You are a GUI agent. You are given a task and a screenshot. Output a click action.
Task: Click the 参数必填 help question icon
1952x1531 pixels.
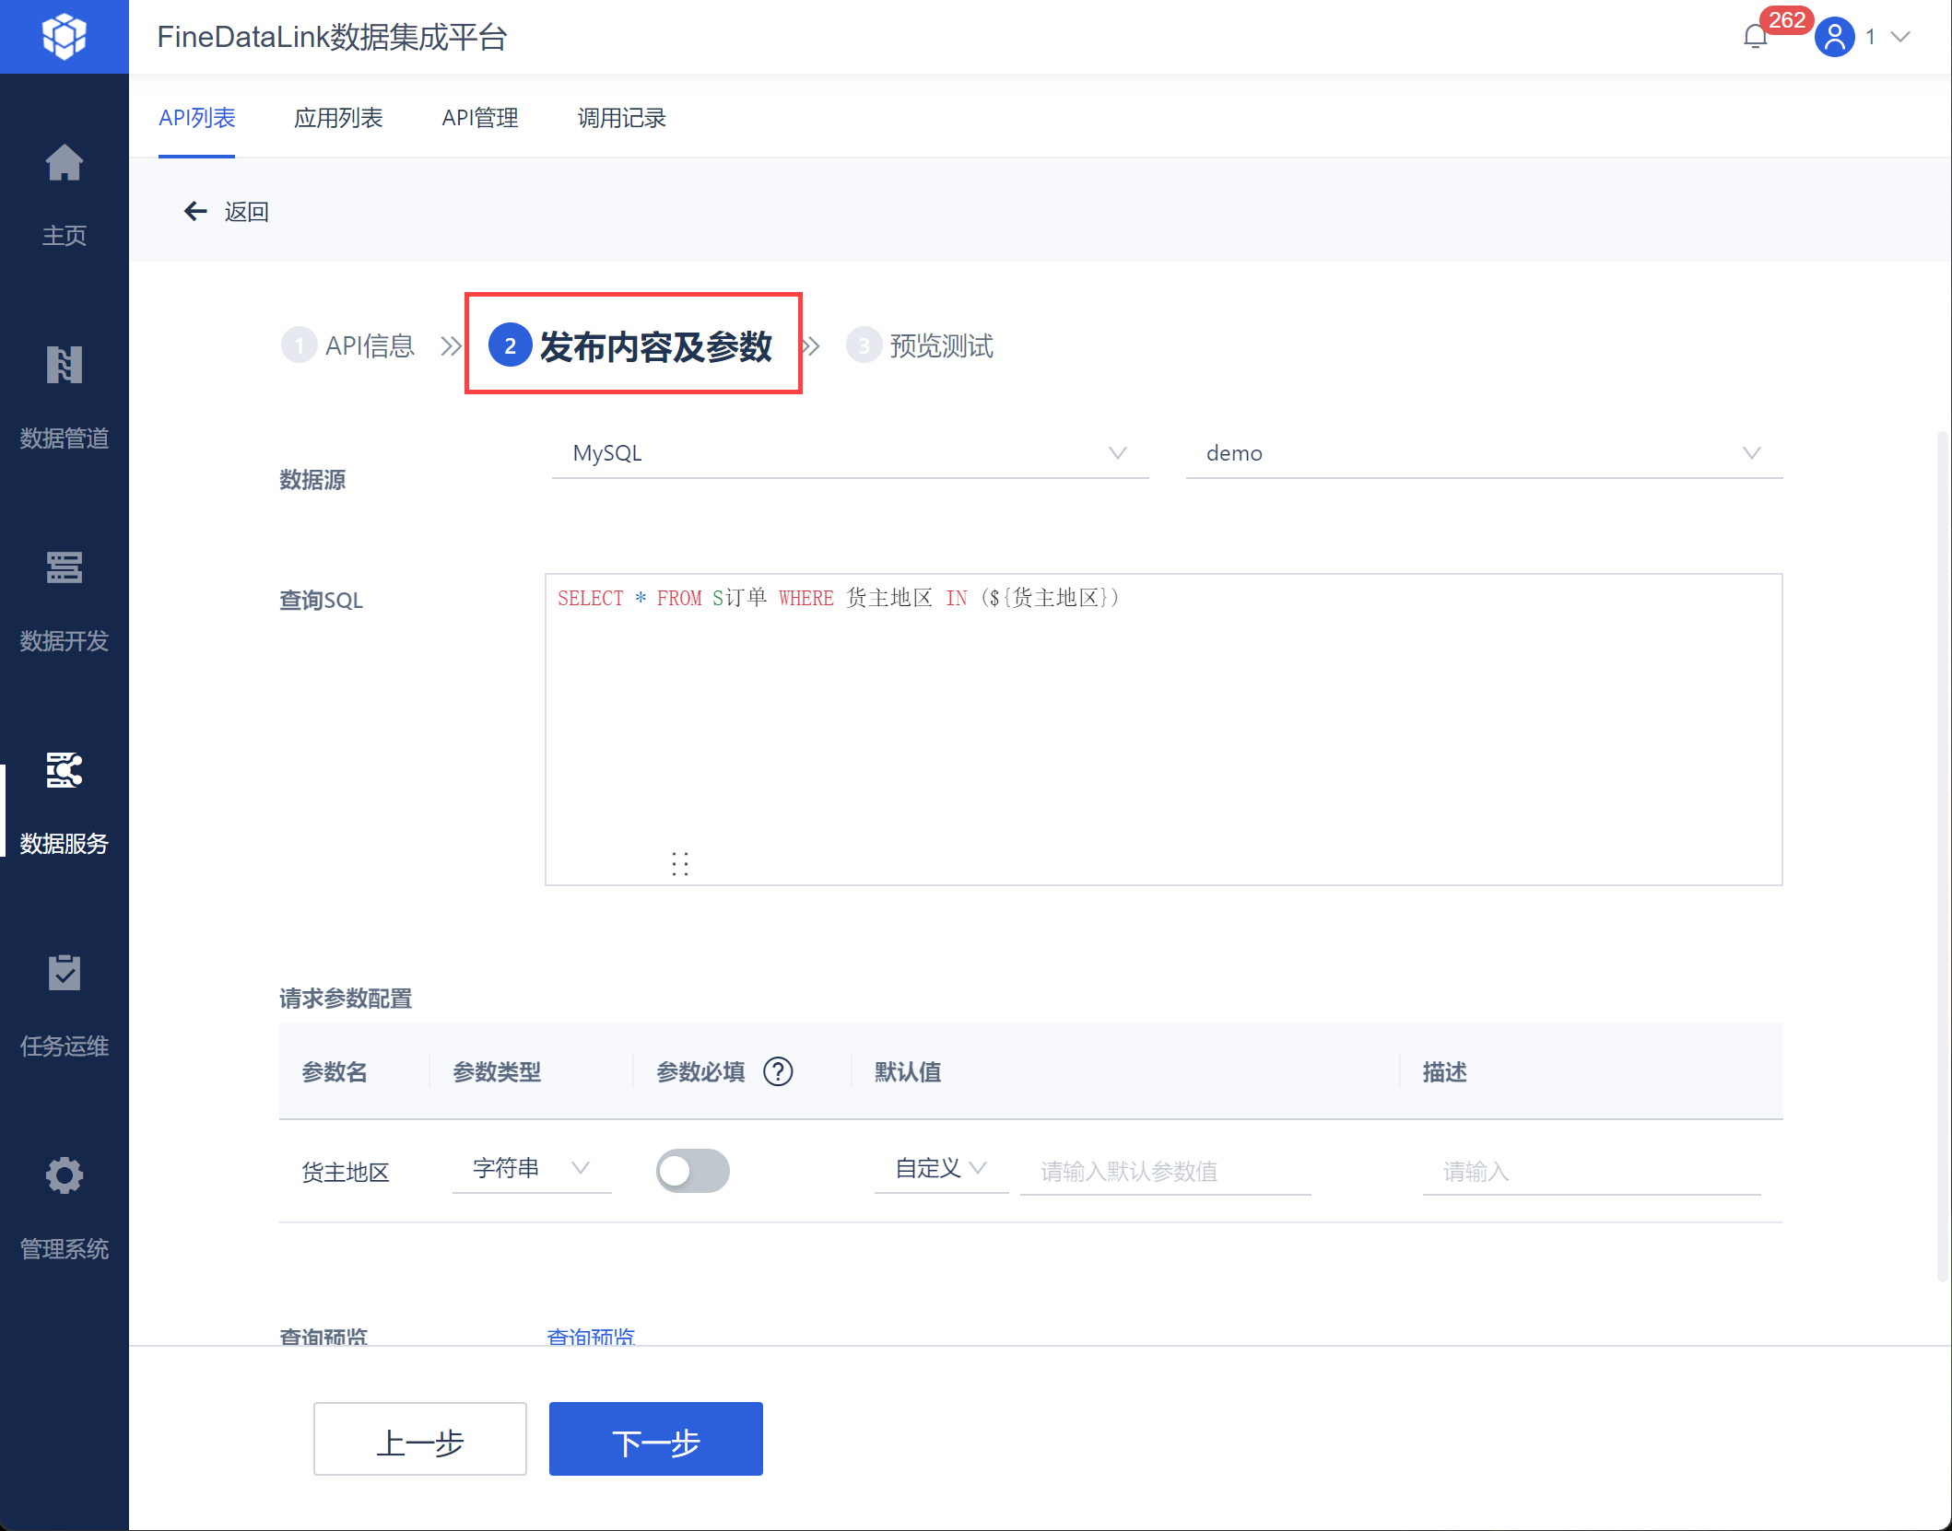tap(778, 1072)
